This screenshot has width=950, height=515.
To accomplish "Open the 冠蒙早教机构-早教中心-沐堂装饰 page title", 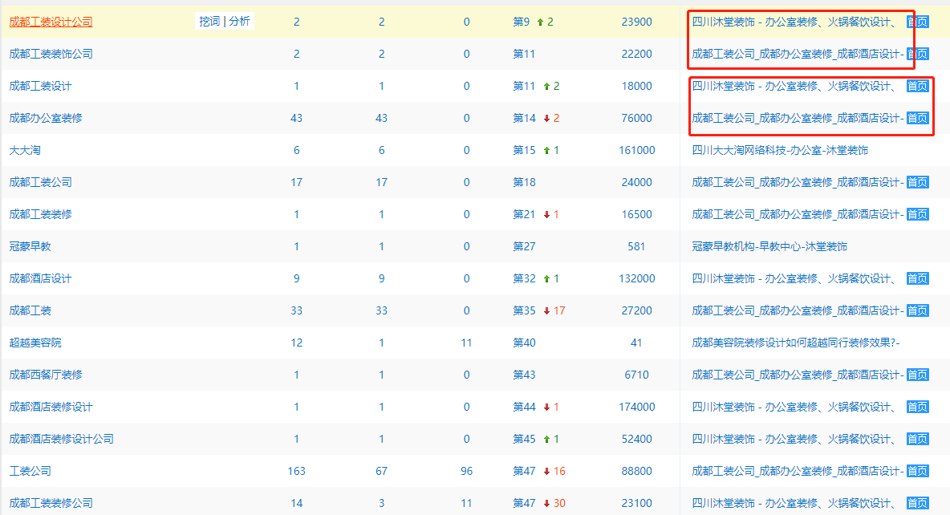I will pyautogui.click(x=769, y=246).
